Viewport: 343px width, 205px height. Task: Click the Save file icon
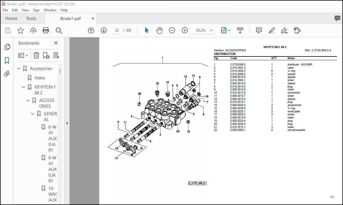[x=8, y=30]
